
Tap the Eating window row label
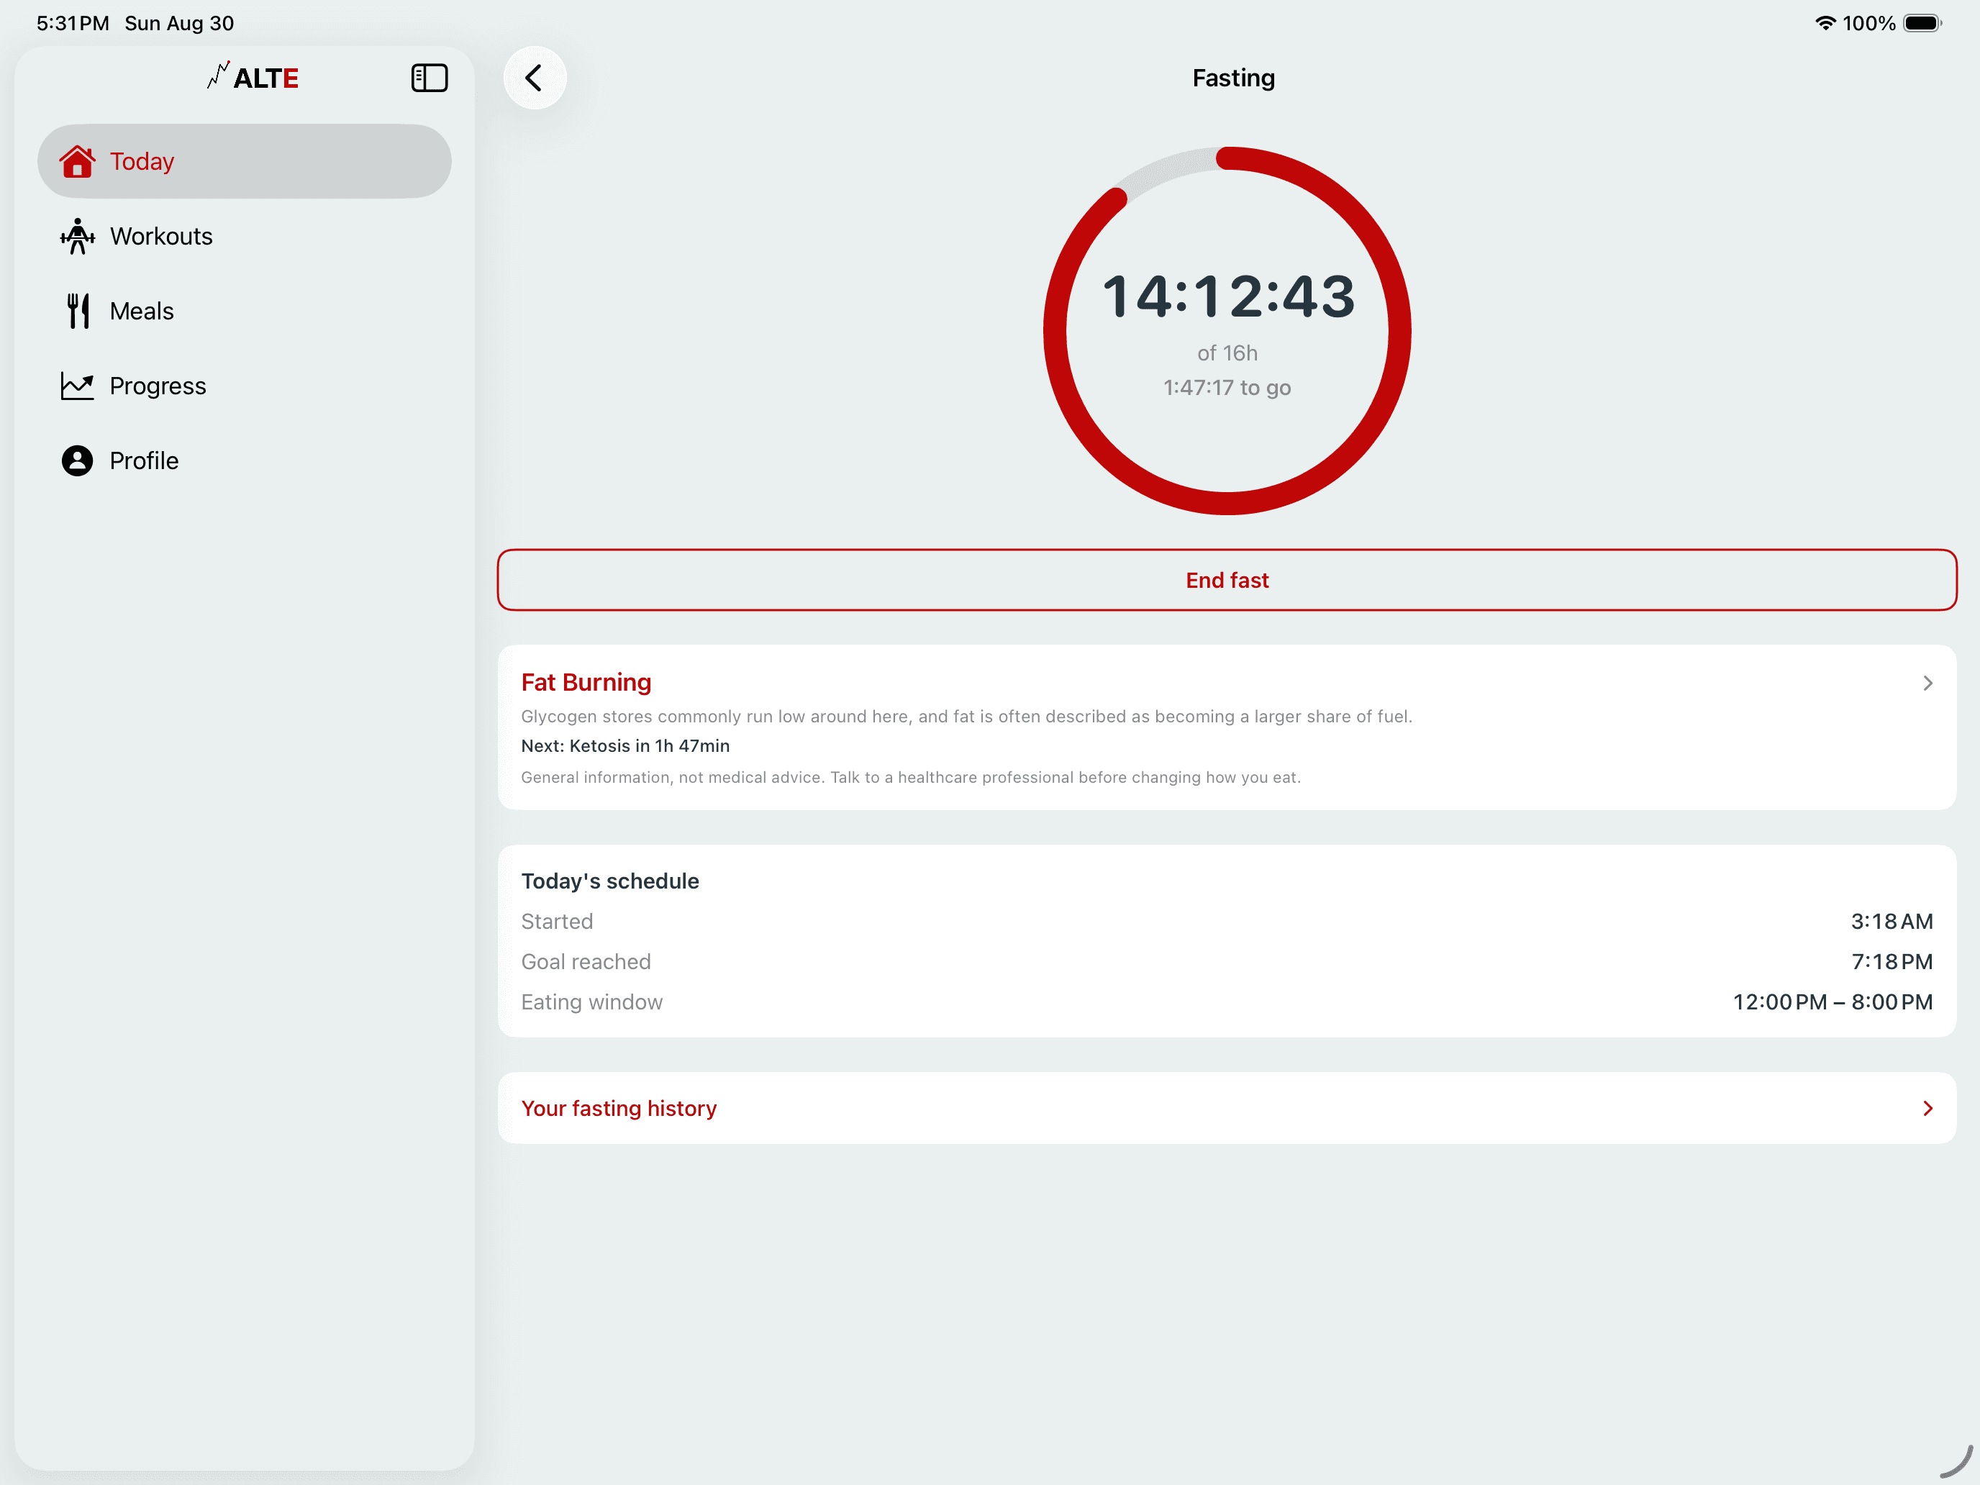[591, 1002]
